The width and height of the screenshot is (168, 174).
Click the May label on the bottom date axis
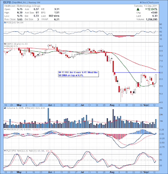pos(19,172)
